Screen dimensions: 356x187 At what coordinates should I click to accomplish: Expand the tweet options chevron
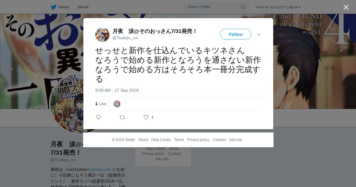pyautogui.click(x=259, y=34)
